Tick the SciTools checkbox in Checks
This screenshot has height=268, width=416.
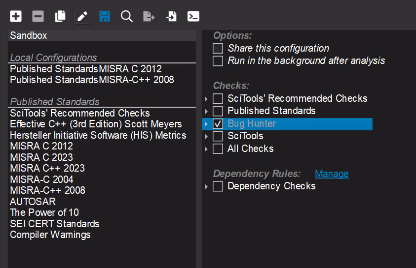(218, 136)
